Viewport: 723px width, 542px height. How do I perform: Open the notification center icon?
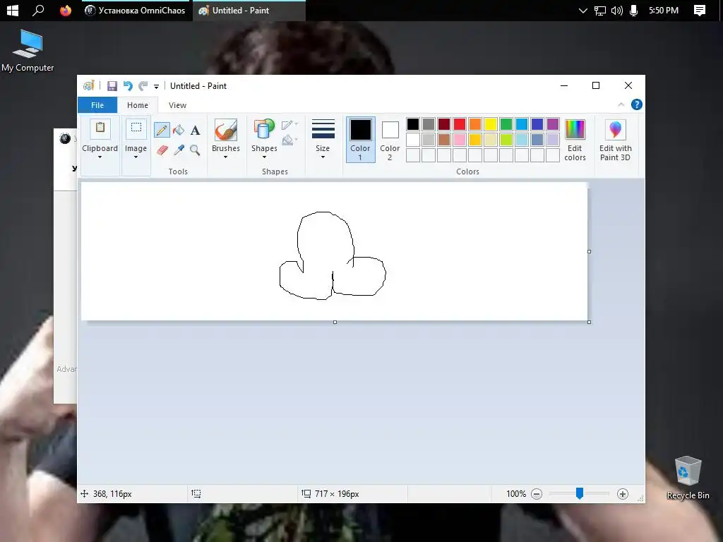[x=700, y=10]
